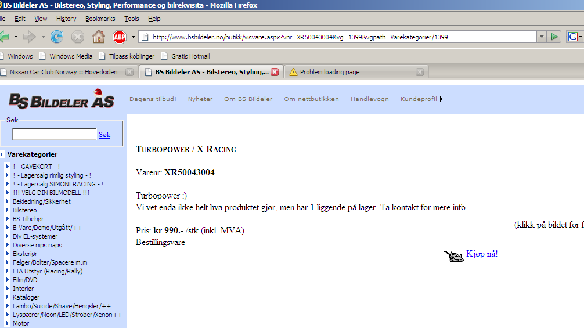Screen dimensions: 584x328
Task: Click the Adblock Plus ABP icon
Action: [120, 37]
